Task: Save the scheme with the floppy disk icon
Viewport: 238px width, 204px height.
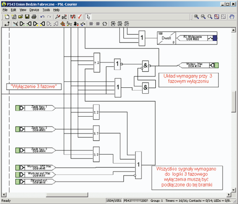Action: point(27,17)
